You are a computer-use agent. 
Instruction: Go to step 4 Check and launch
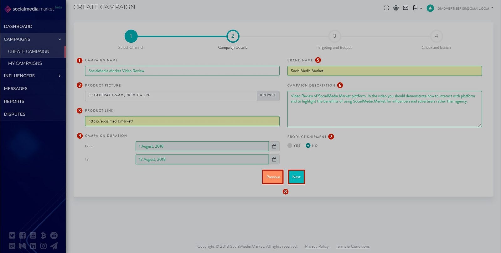pyautogui.click(x=436, y=36)
